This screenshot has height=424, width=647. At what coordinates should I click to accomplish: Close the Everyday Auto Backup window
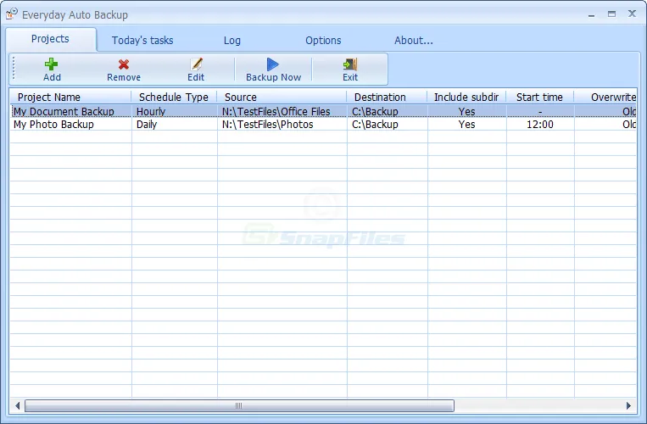(632, 14)
